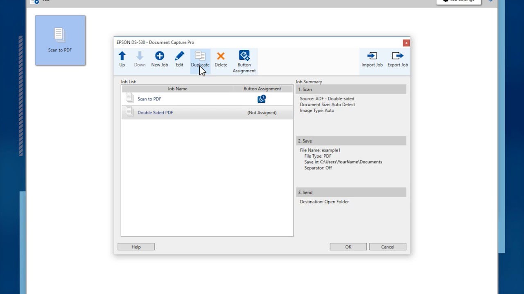Confirm the job list with OK

(348, 247)
